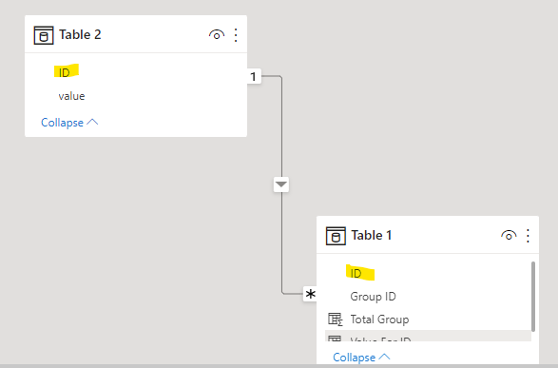
Task: Collapse the Table 2 field list
Action: [69, 123]
